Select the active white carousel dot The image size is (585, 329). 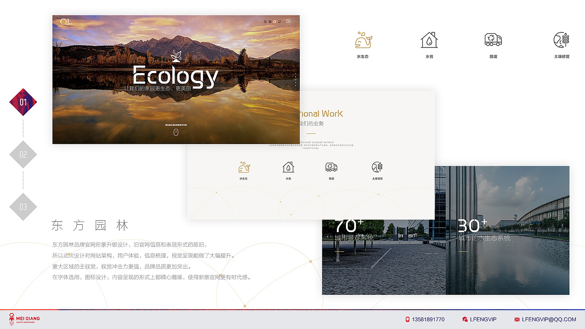[275, 21]
